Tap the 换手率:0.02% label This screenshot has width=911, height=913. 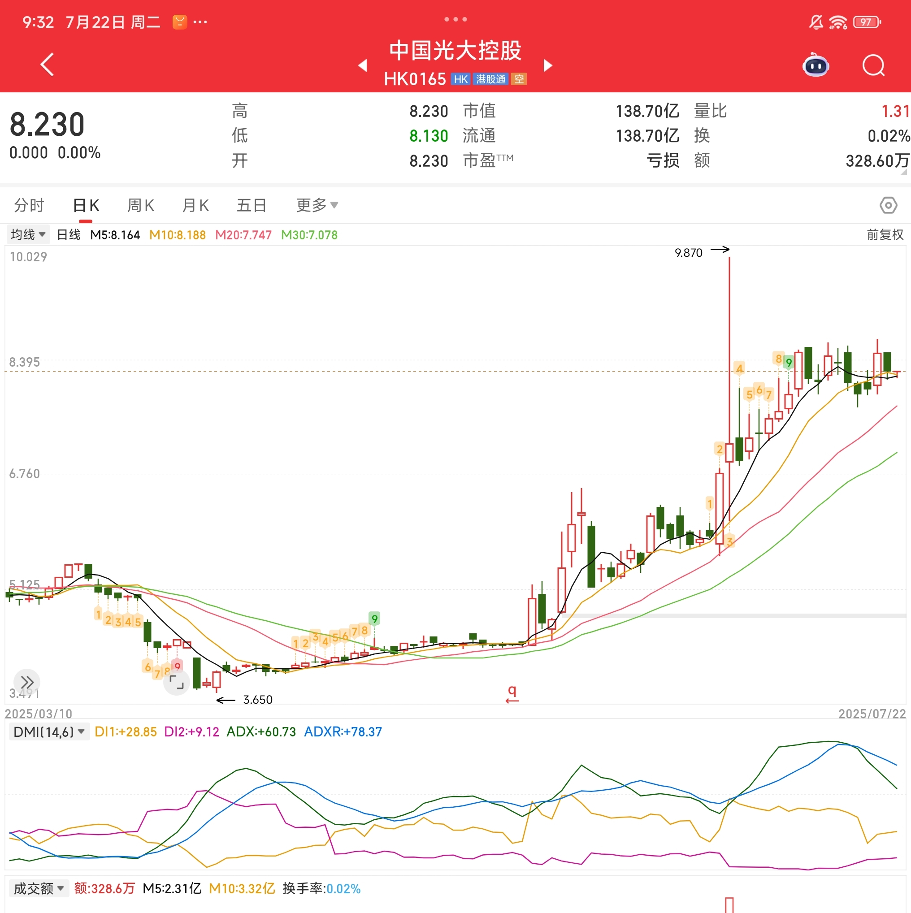click(321, 888)
